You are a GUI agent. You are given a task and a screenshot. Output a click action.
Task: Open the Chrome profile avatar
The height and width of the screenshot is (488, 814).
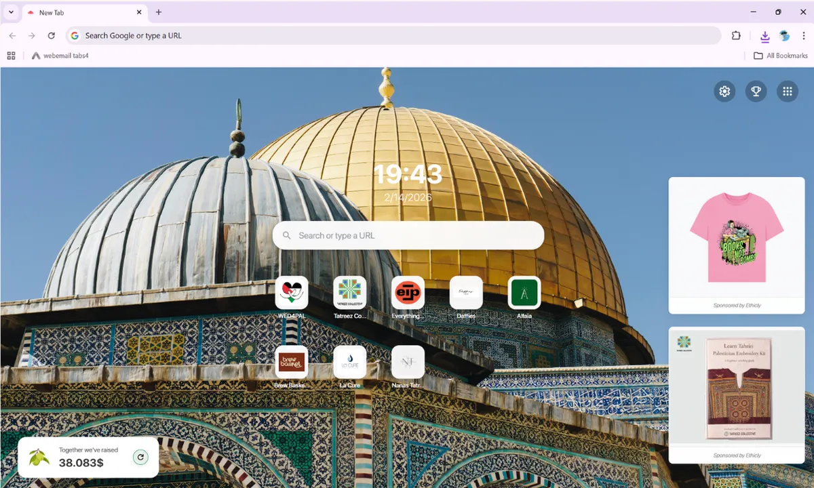click(785, 36)
